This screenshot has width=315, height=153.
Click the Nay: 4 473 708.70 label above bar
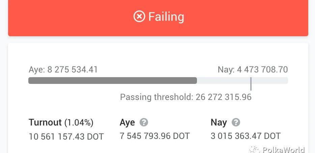tap(253, 70)
